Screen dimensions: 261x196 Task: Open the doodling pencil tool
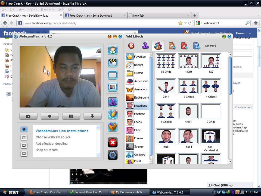113,114
